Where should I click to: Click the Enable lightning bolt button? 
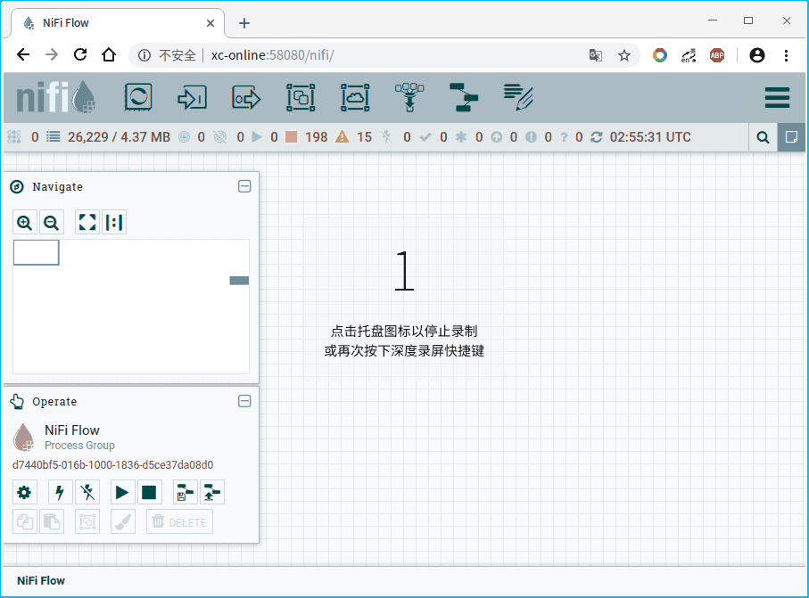60,492
